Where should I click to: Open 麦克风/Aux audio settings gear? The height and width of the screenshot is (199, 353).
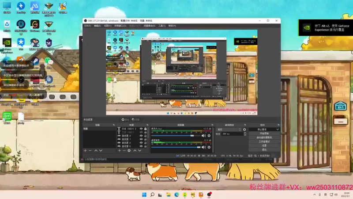[x=209, y=136]
